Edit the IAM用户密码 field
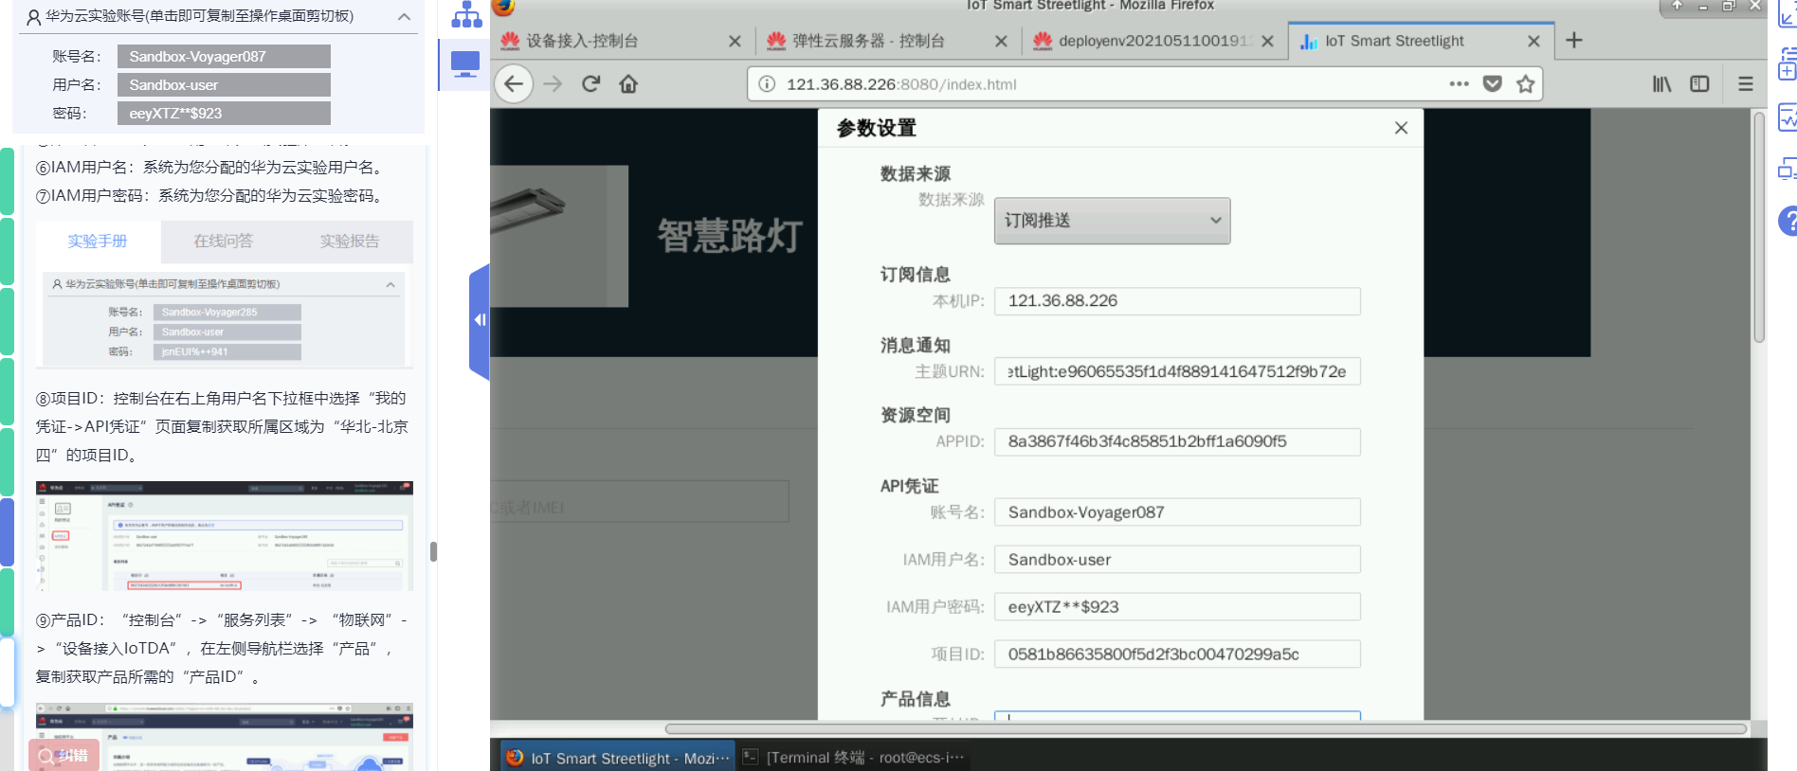 click(x=1177, y=607)
